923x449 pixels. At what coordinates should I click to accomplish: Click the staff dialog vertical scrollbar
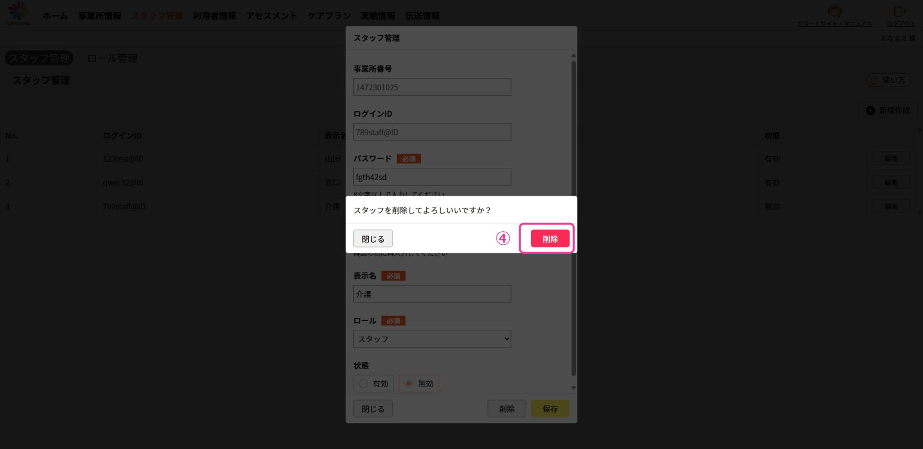pos(573,219)
